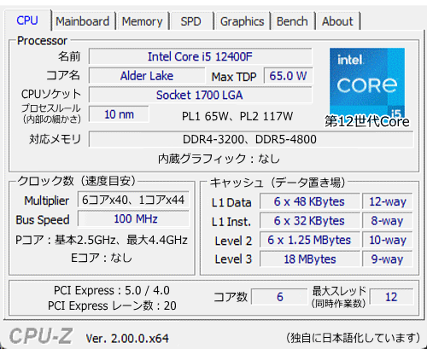Click the note (独自に日本語化しています)
This screenshot has width=427, height=349.
coord(353,338)
